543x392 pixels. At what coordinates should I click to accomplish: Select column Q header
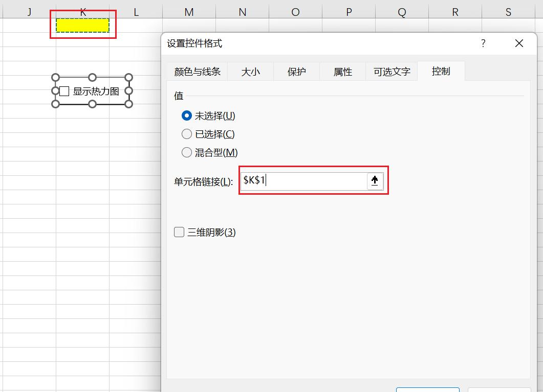[x=402, y=12]
